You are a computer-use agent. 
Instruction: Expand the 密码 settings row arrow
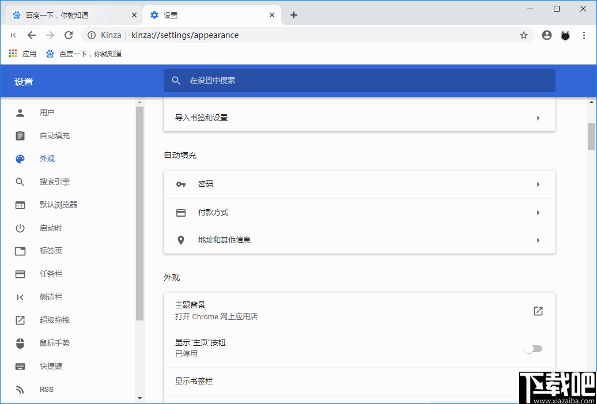coord(538,184)
